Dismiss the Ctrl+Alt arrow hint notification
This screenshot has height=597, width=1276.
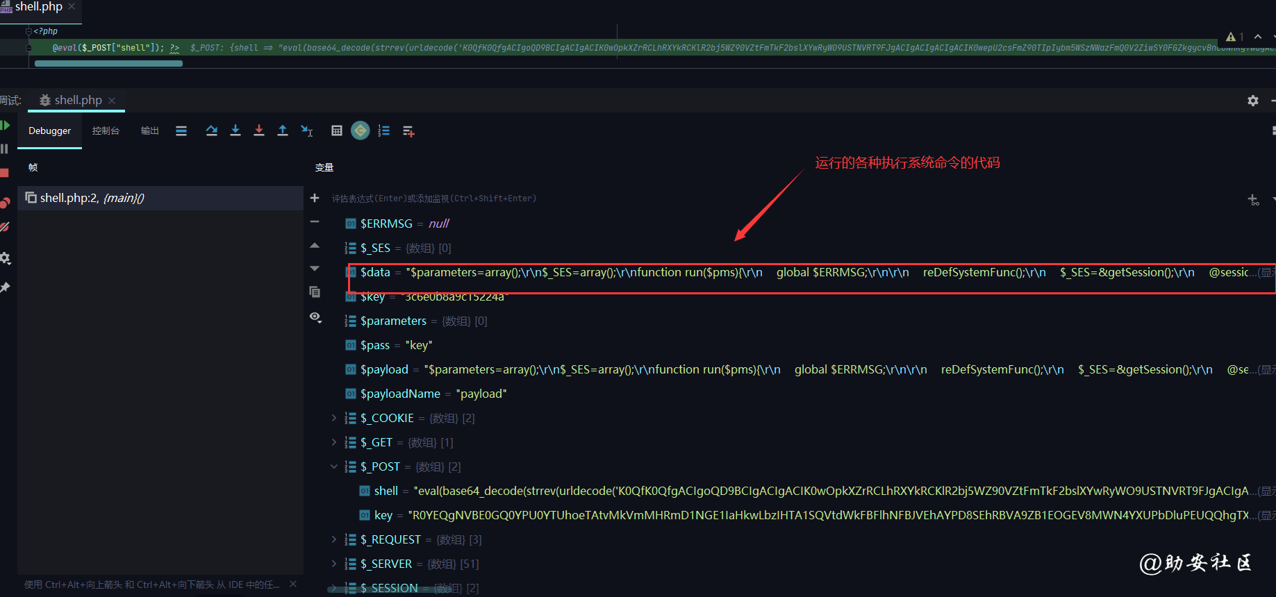click(293, 584)
